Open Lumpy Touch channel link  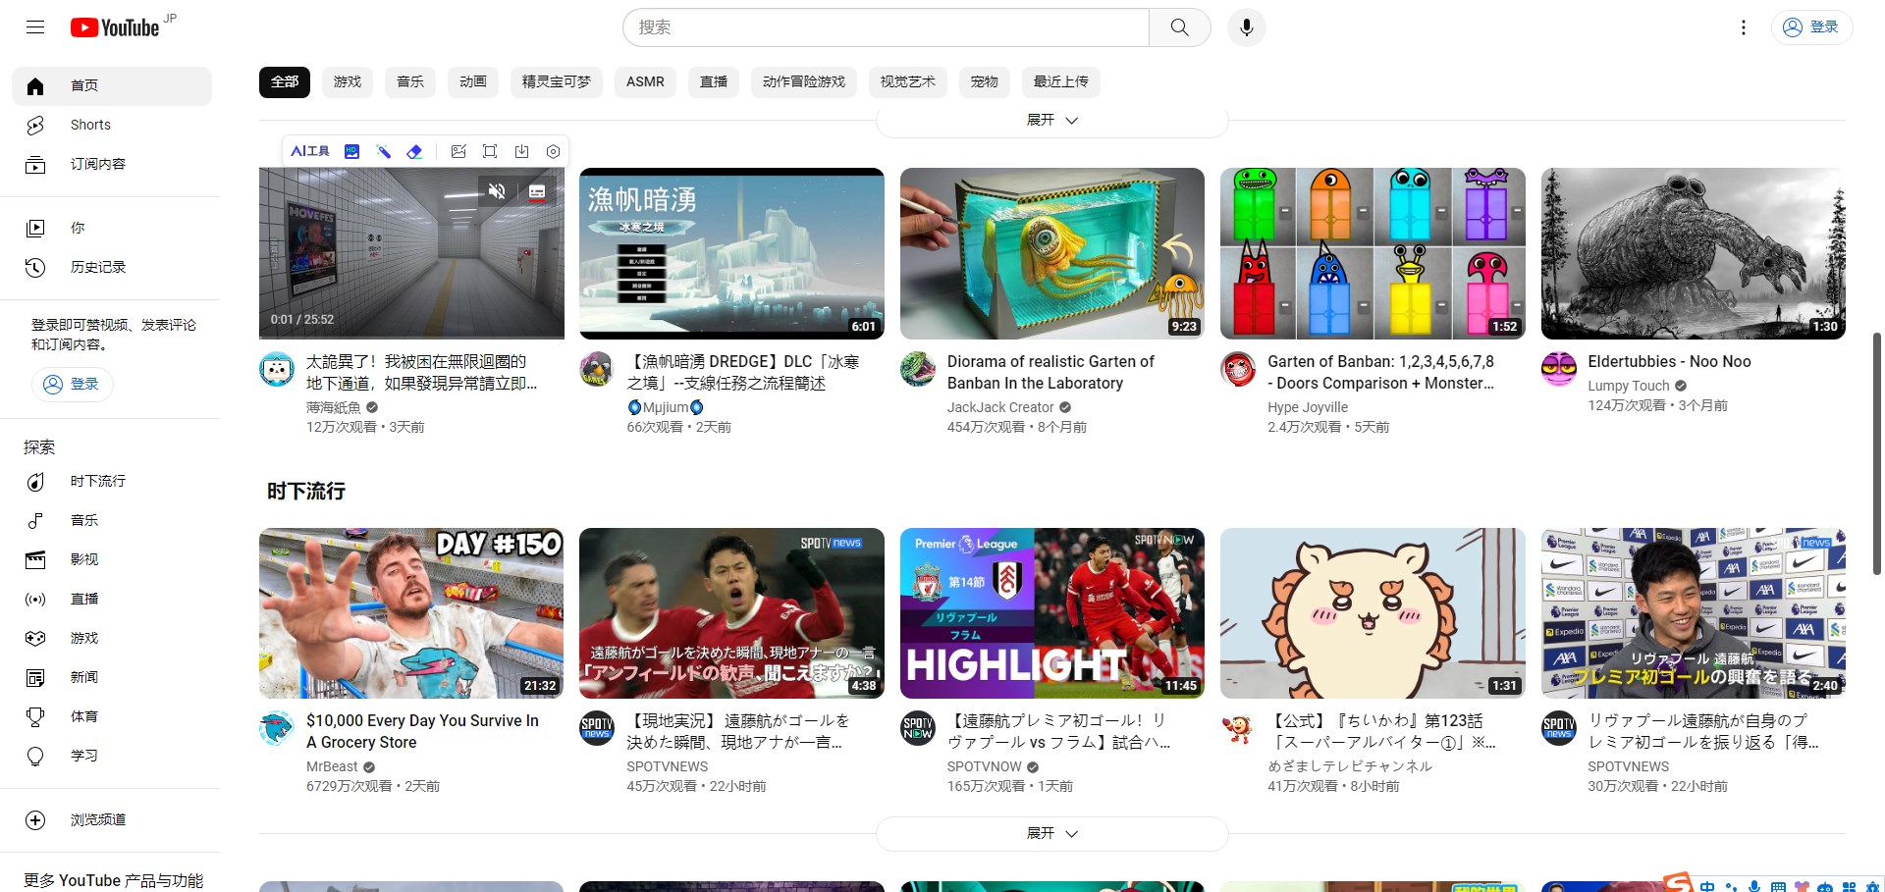[x=1629, y=386]
